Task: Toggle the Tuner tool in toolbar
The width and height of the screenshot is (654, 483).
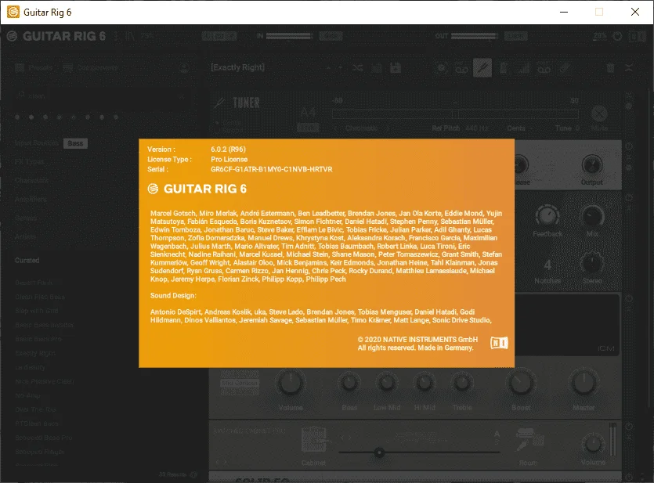Action: tap(482, 68)
